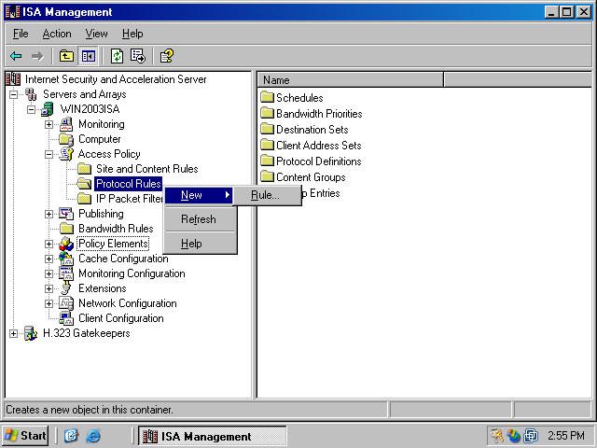This screenshot has height=448, width=597.
Task: Choose Rule... from the New submenu
Action: click(x=267, y=195)
